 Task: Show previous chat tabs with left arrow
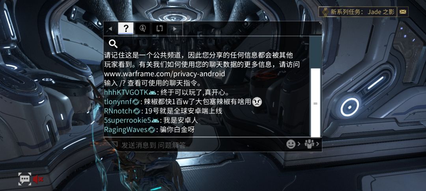click(110, 28)
